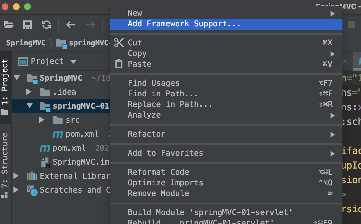Screen dimensions: 361x224
Task: Click the SpringMVC breadcrumb in navigation bar
Action: coord(26,43)
